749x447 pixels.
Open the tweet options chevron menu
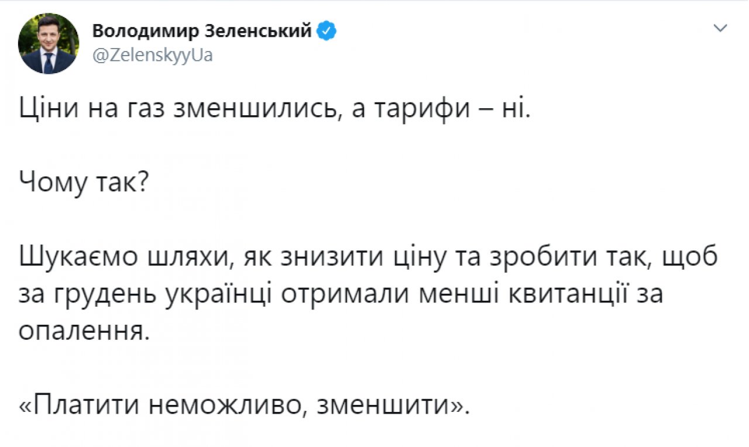(721, 28)
